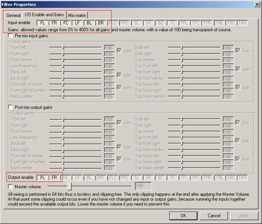Viewport: 262px width, 224px height.
Task: Click the Master volume slider handle
Action: (69, 186)
